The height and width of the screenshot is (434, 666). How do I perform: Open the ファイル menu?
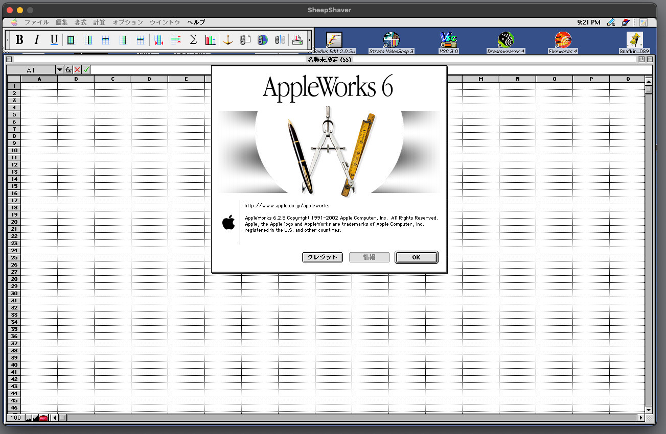36,22
